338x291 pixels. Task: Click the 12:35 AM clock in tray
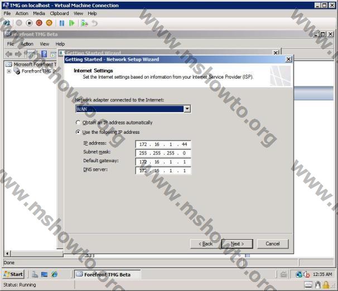322,274
